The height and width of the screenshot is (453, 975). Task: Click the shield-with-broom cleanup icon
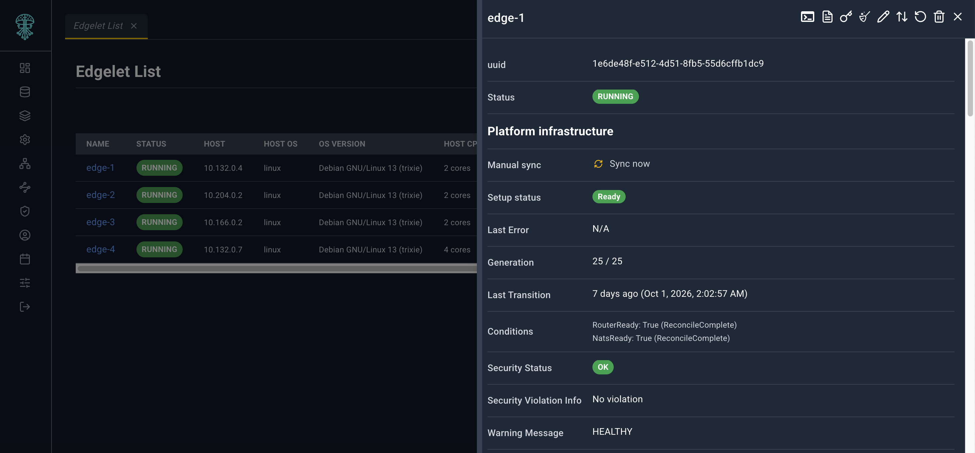coord(864,17)
